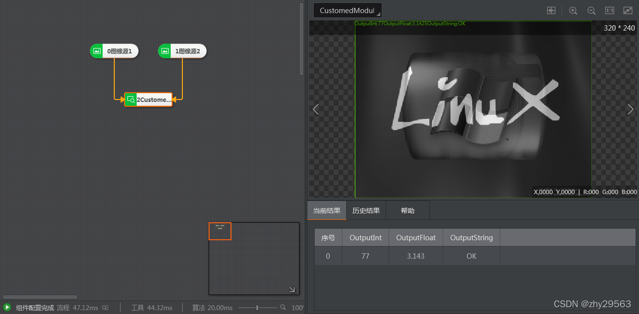The image size is (639, 314).
Task: Go to next image with right arrow
Action: point(631,109)
